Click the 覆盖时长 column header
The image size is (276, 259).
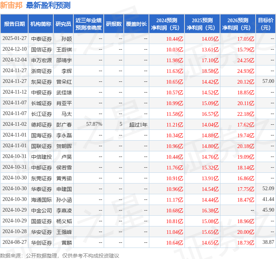136,24
